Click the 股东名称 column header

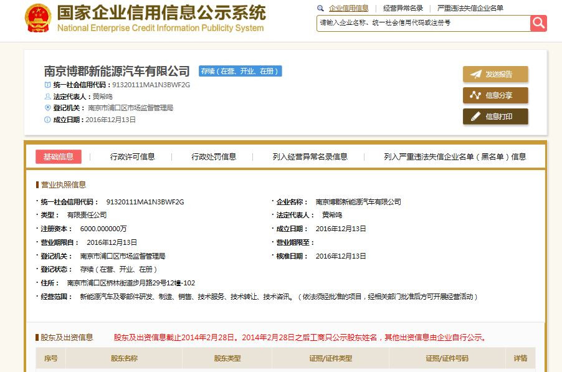(x=124, y=358)
